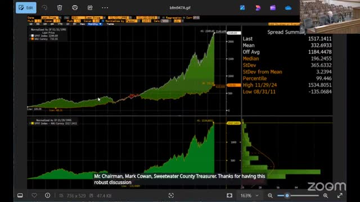This screenshot has height=202, width=360.
Task: Click the Percentile value 99.446
Action: (x=323, y=79)
